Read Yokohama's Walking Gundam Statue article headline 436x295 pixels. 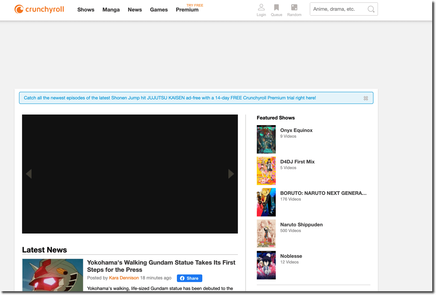[x=161, y=266]
